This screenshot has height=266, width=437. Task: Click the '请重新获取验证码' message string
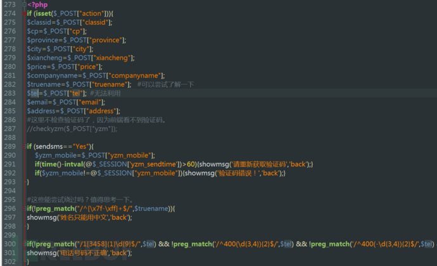click(258, 164)
